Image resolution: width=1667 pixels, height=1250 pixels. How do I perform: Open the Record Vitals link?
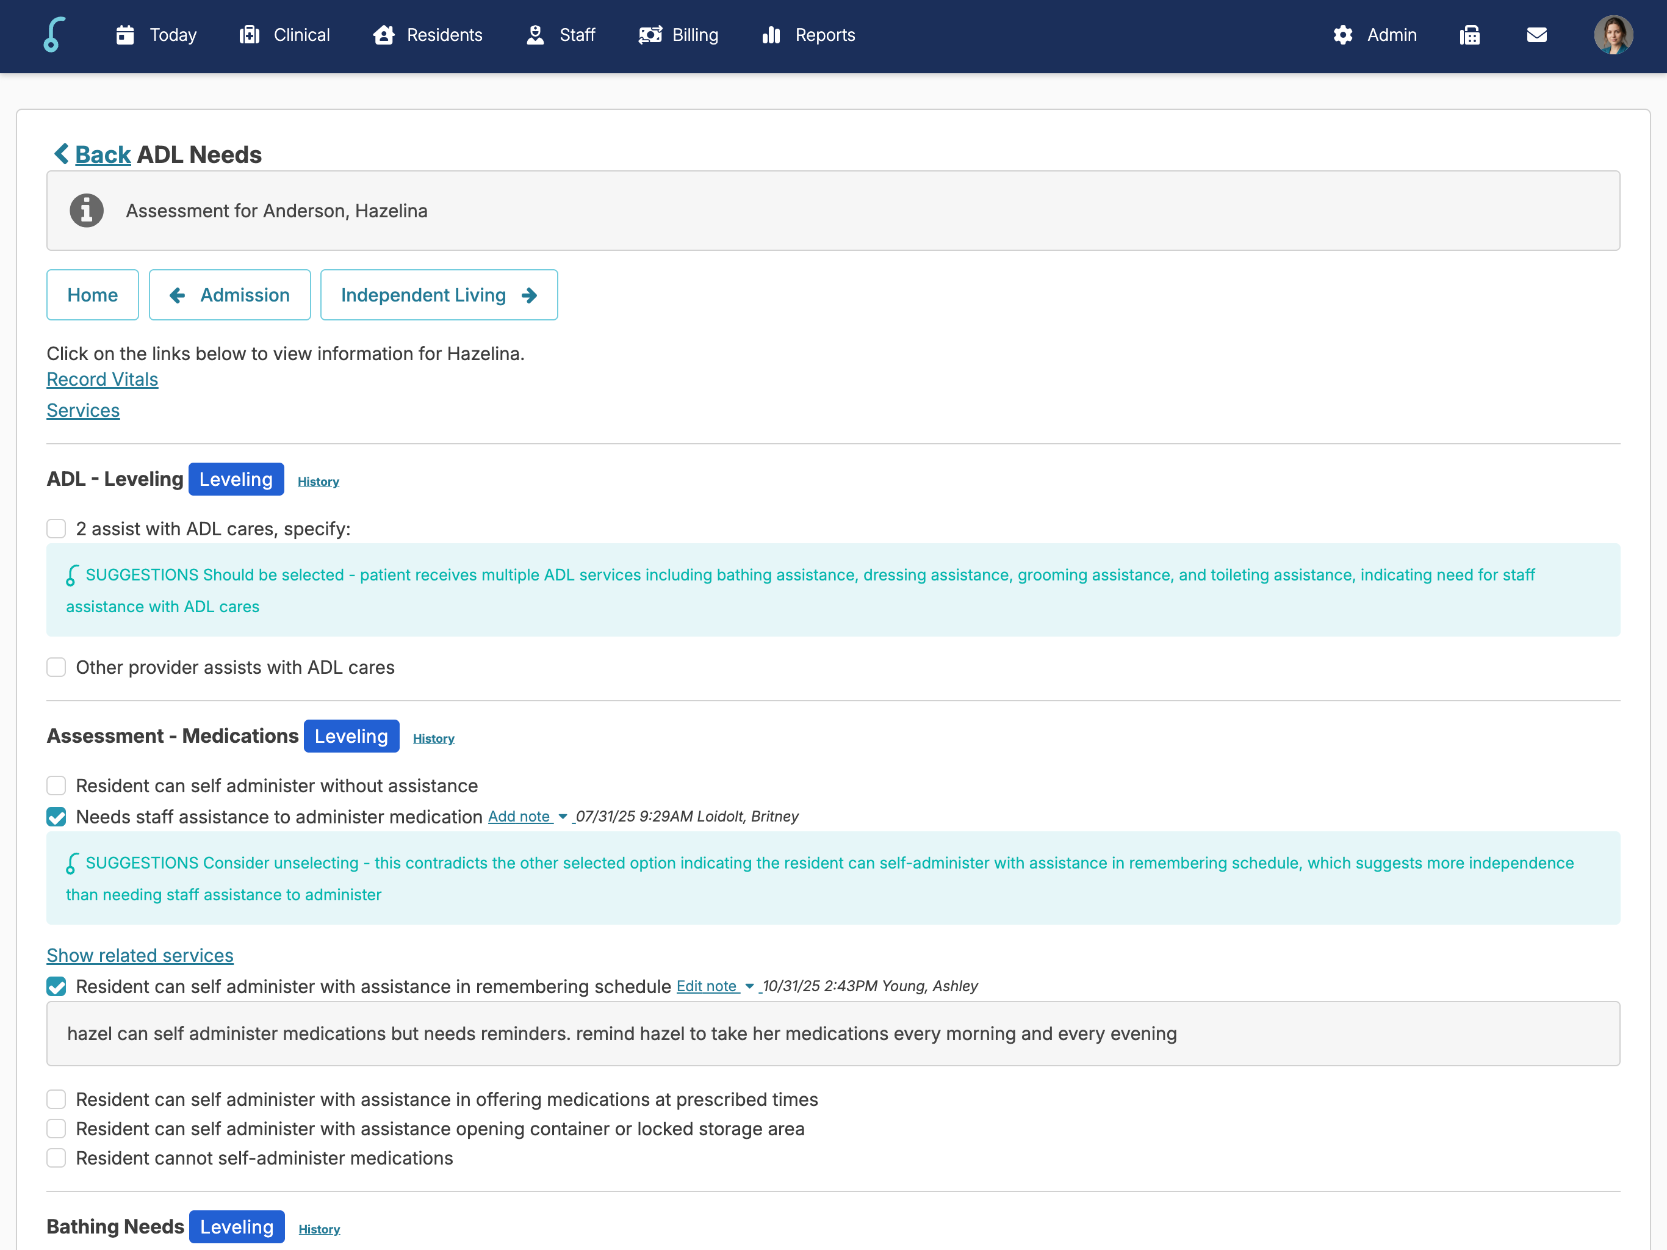point(103,379)
